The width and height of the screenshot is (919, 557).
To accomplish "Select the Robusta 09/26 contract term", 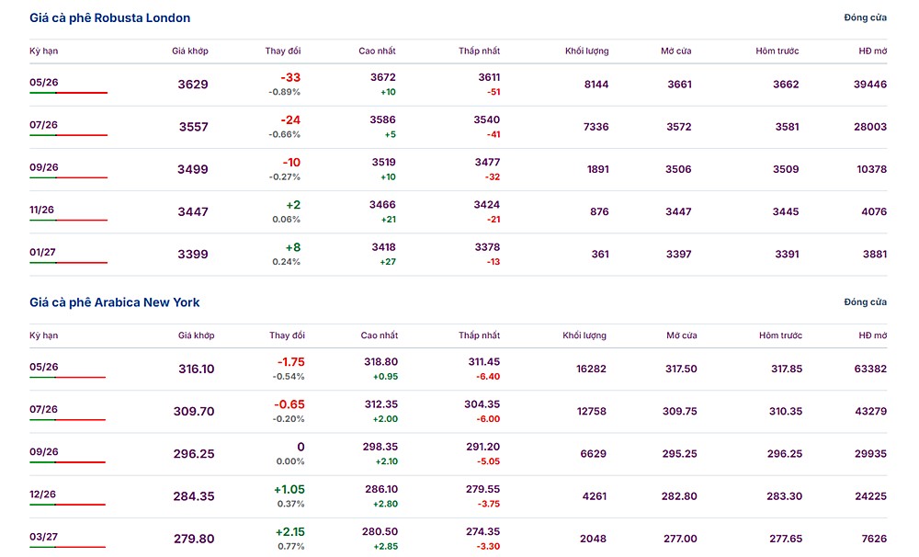I will pyautogui.click(x=44, y=167).
